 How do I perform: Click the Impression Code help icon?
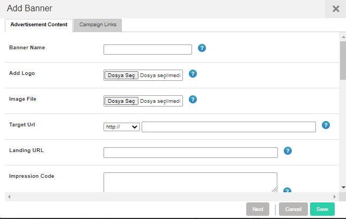[287, 190]
